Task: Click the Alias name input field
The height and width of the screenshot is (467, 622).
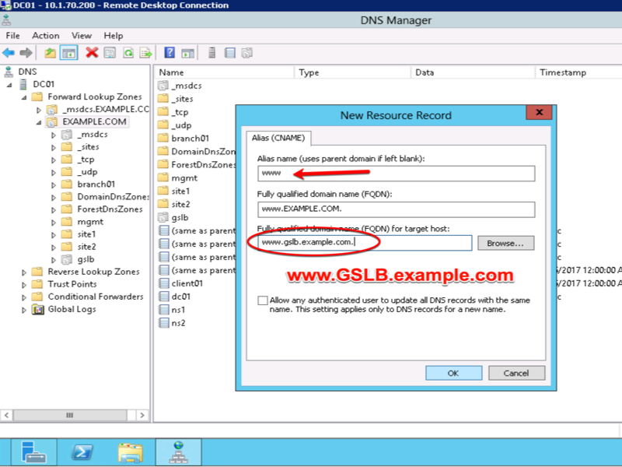Action: [x=396, y=174]
